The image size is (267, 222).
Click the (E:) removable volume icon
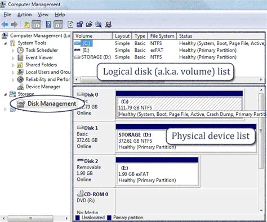[x=78, y=50]
